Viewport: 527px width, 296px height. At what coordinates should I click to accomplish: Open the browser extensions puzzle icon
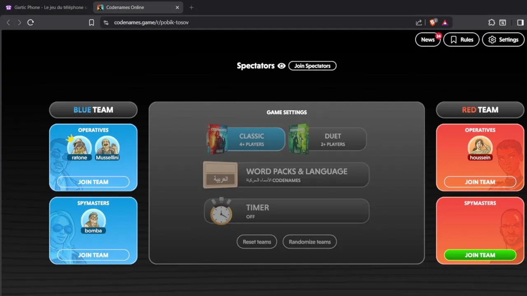(x=492, y=23)
